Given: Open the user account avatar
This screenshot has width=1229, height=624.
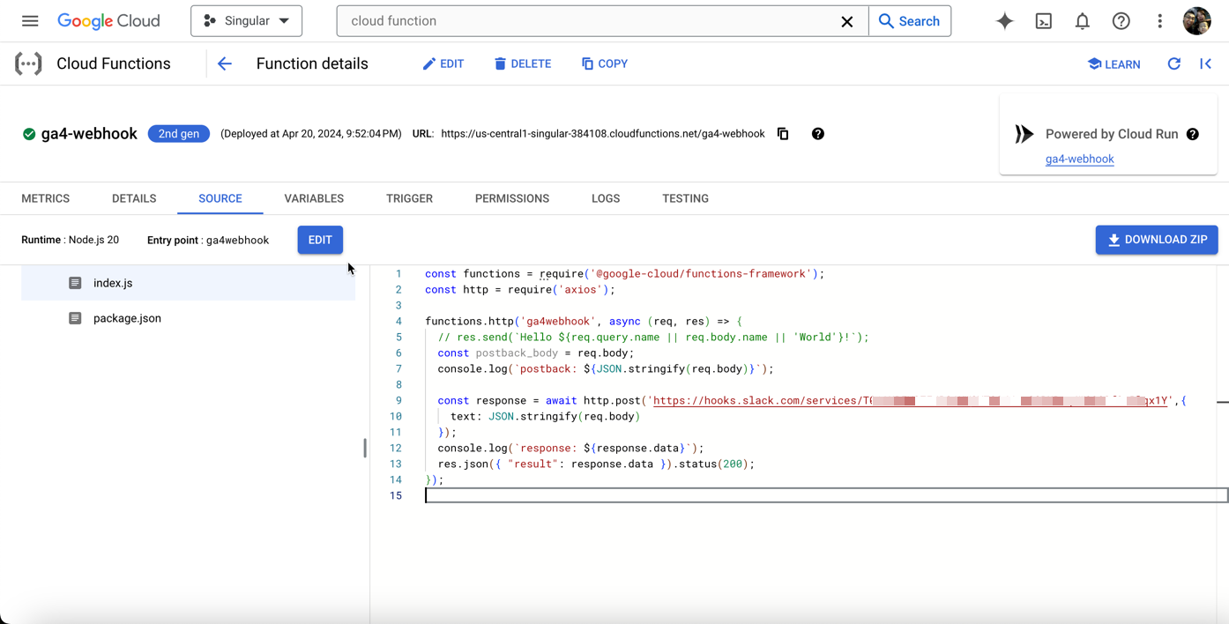Looking at the screenshot, I should [1197, 21].
